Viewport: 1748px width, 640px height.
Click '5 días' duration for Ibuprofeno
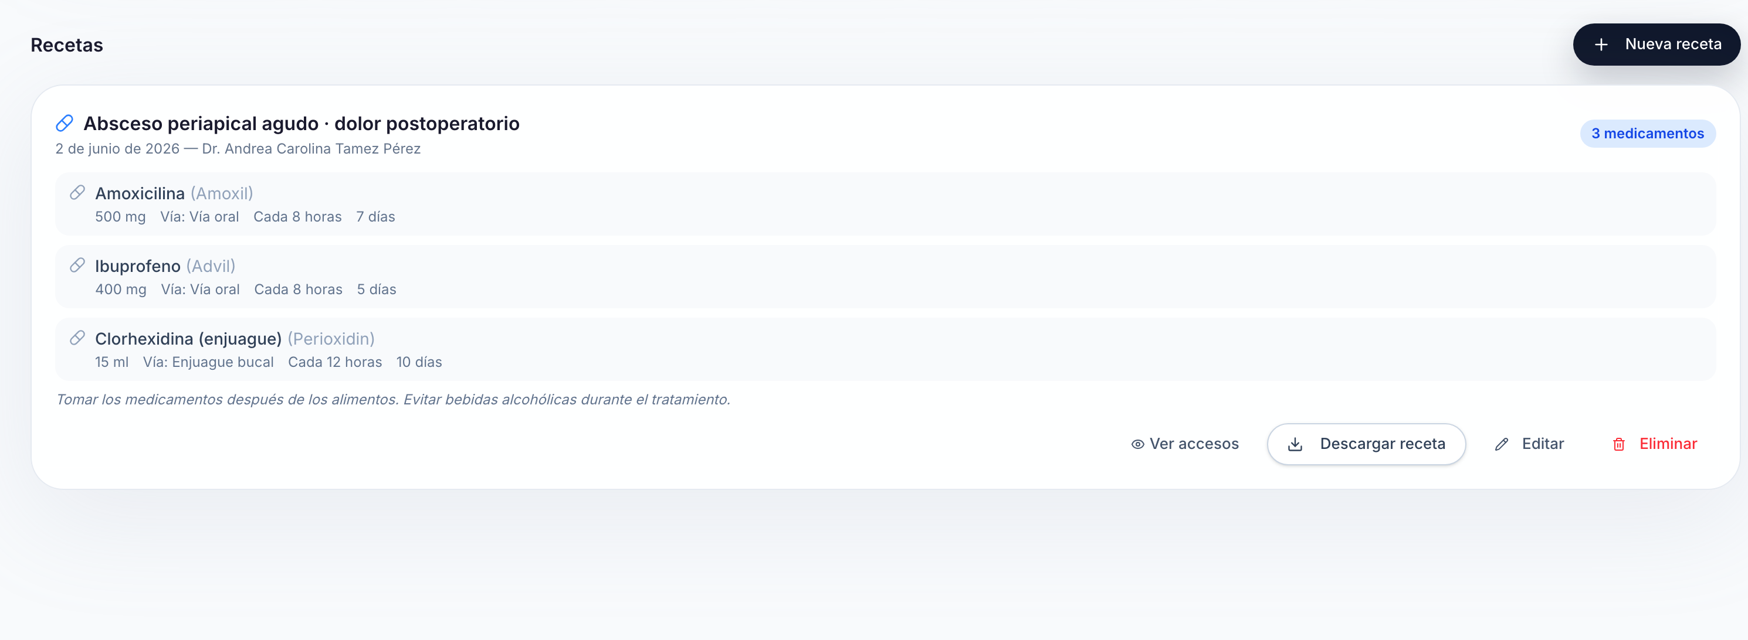pos(377,290)
